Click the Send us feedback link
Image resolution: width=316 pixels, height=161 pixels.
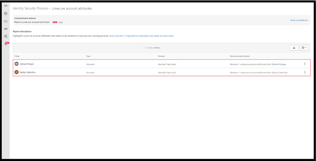300,20
